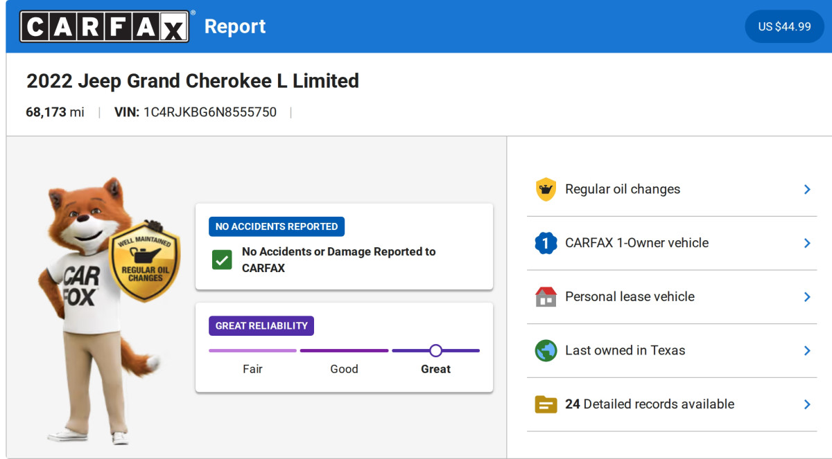
Task: Click the VIN number text
Action: (x=209, y=112)
